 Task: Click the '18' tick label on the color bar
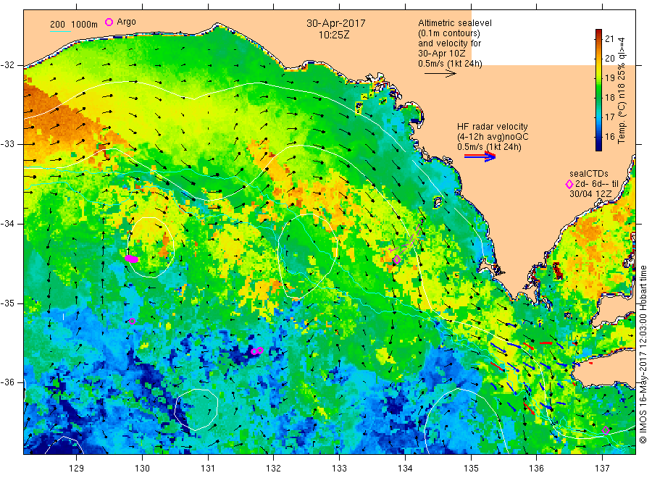coord(609,97)
